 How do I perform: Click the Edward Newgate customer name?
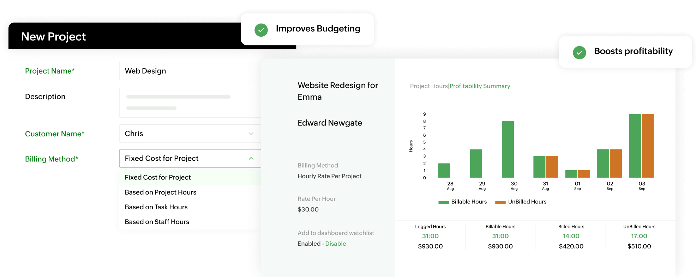(x=330, y=123)
